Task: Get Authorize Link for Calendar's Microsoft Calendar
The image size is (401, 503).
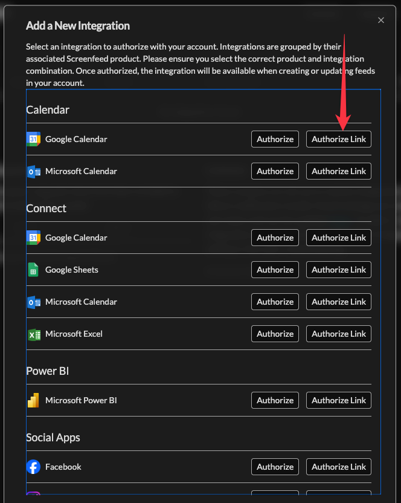Action: coord(338,171)
